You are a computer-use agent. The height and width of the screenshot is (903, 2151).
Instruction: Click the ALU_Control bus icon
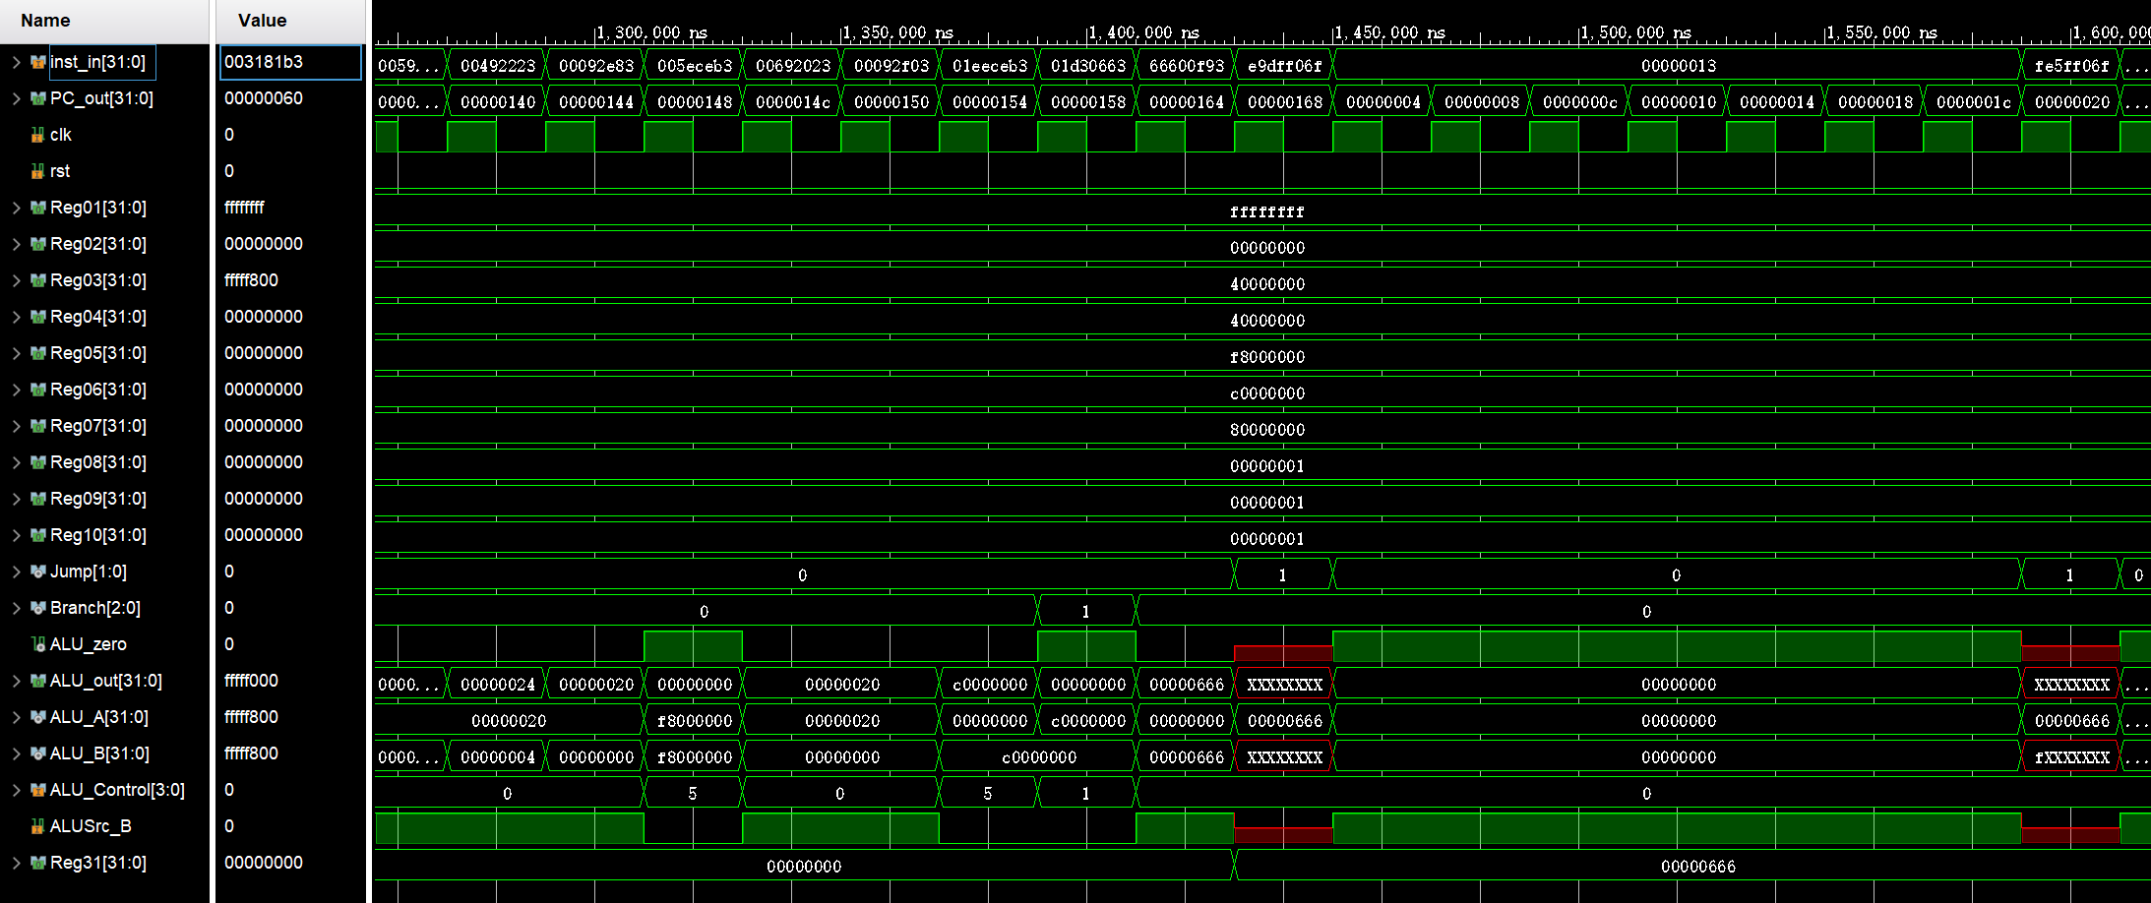(37, 790)
